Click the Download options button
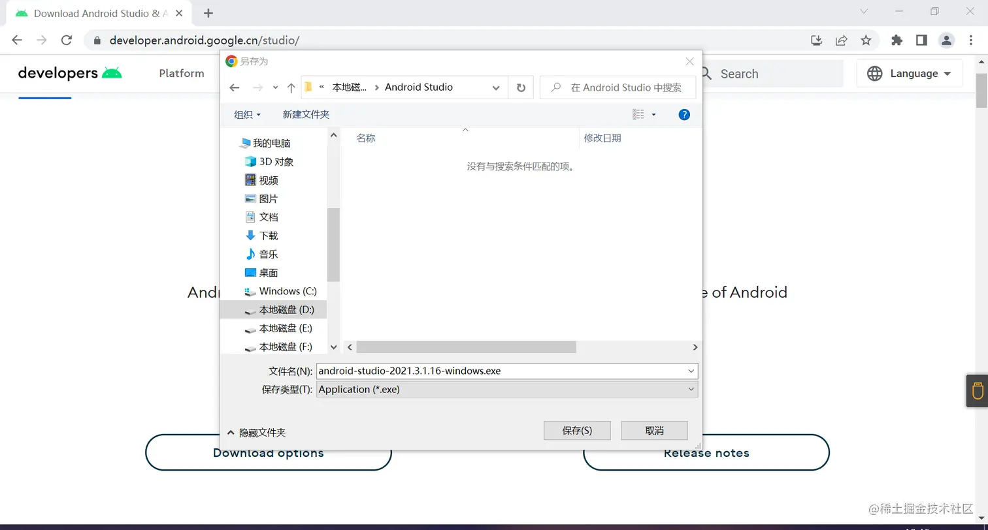The width and height of the screenshot is (988, 530). 268,452
